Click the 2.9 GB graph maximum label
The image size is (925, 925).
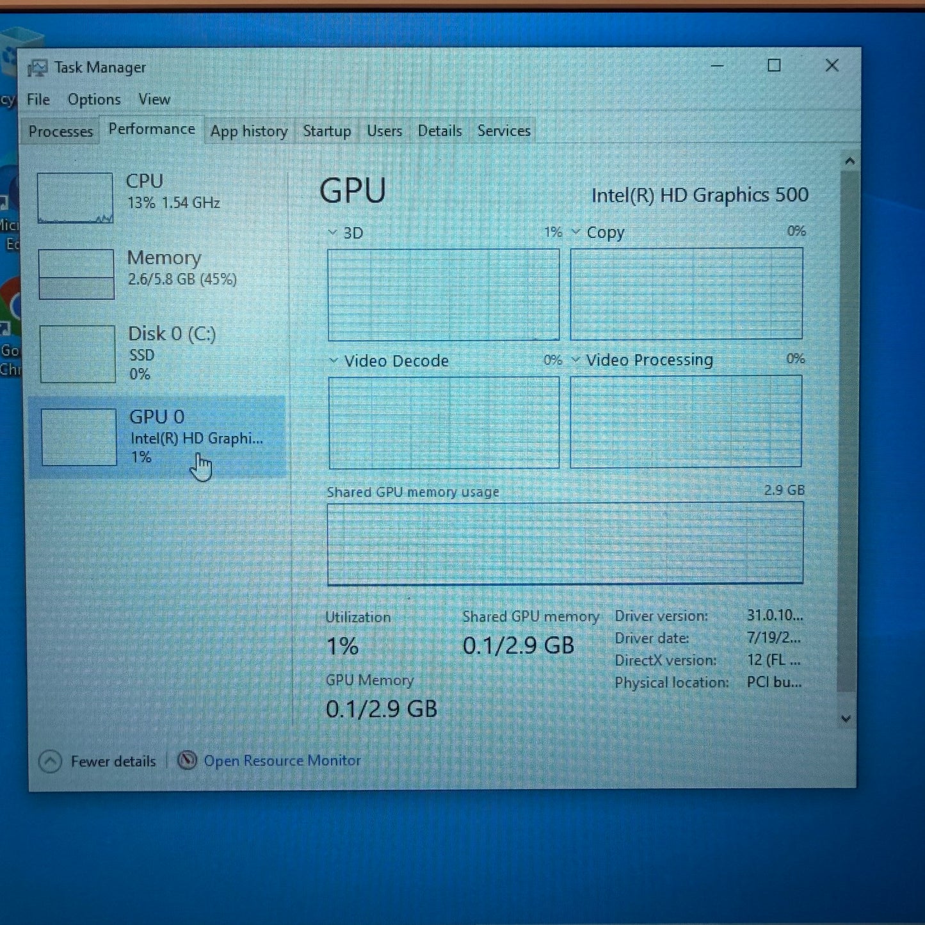pyautogui.click(x=784, y=490)
